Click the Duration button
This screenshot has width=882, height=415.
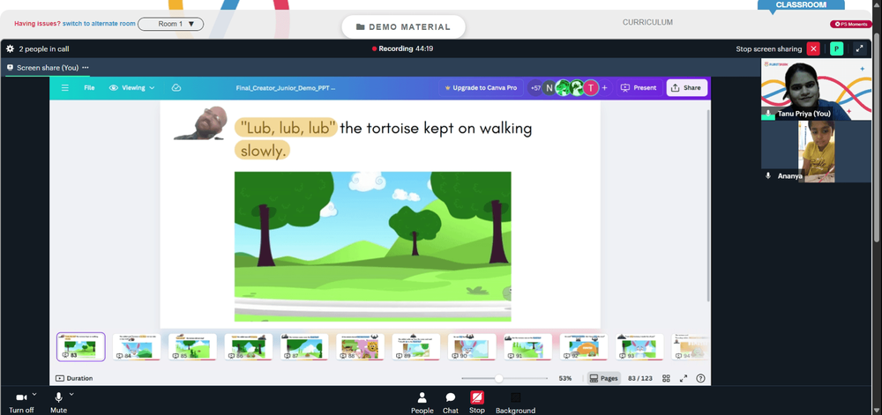tap(74, 379)
